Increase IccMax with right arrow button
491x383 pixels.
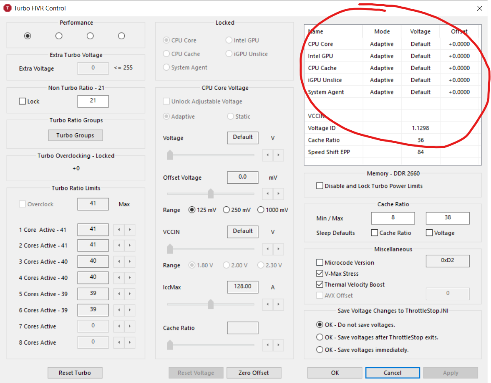pyautogui.click(x=278, y=304)
